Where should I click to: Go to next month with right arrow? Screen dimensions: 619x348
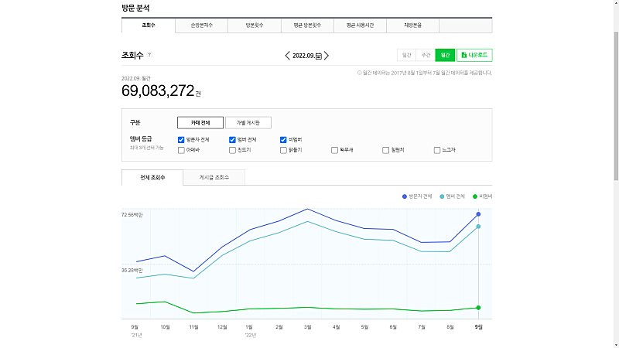coord(327,56)
